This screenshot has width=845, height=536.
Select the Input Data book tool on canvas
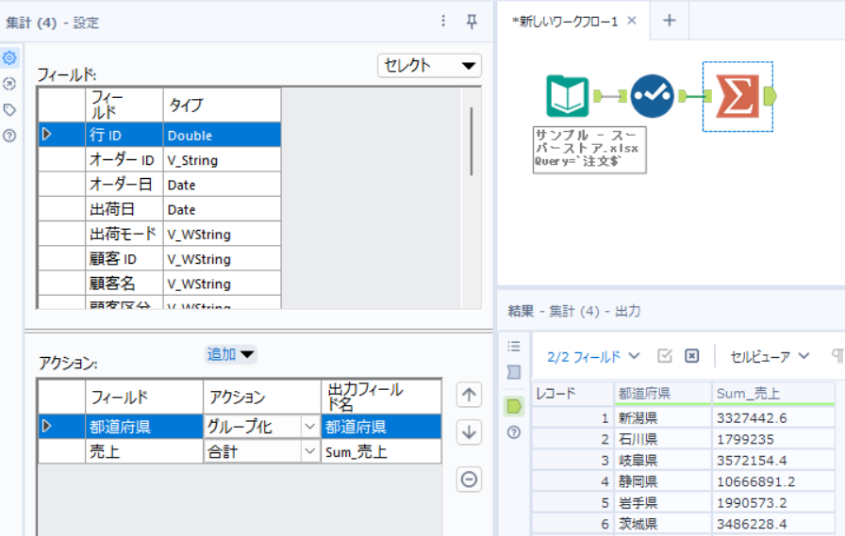[568, 96]
